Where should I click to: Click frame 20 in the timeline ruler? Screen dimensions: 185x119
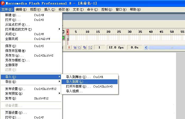click(108, 32)
